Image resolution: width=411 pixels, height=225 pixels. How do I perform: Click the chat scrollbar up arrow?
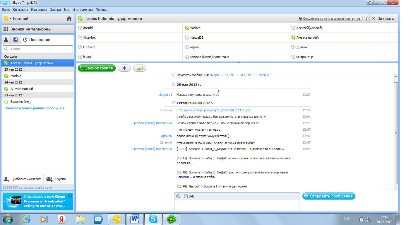point(396,76)
